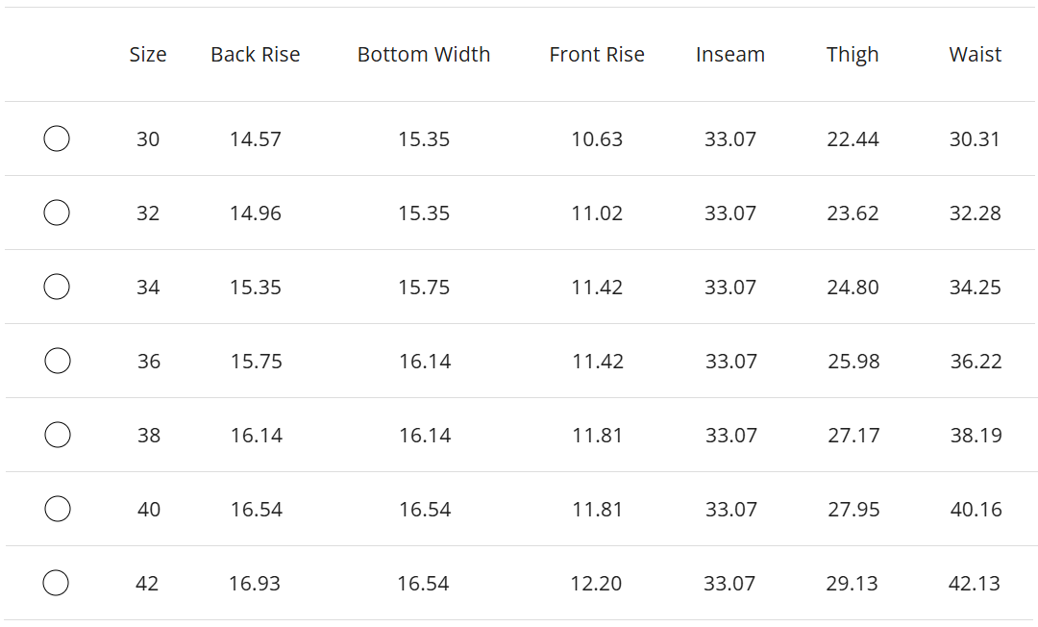Click the Inseam column header

[x=730, y=55]
